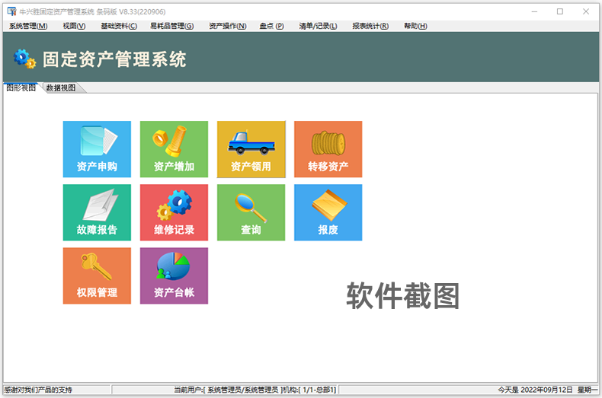Open the 报废 scrap tile
This screenshot has width=602, height=398.
(x=328, y=212)
